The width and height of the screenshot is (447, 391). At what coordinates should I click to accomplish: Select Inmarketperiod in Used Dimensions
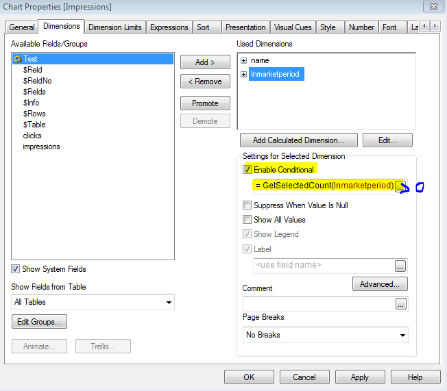click(275, 74)
